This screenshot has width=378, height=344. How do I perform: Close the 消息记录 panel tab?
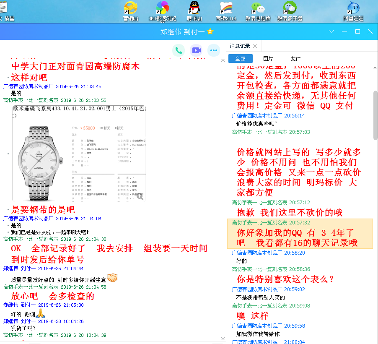click(x=255, y=46)
